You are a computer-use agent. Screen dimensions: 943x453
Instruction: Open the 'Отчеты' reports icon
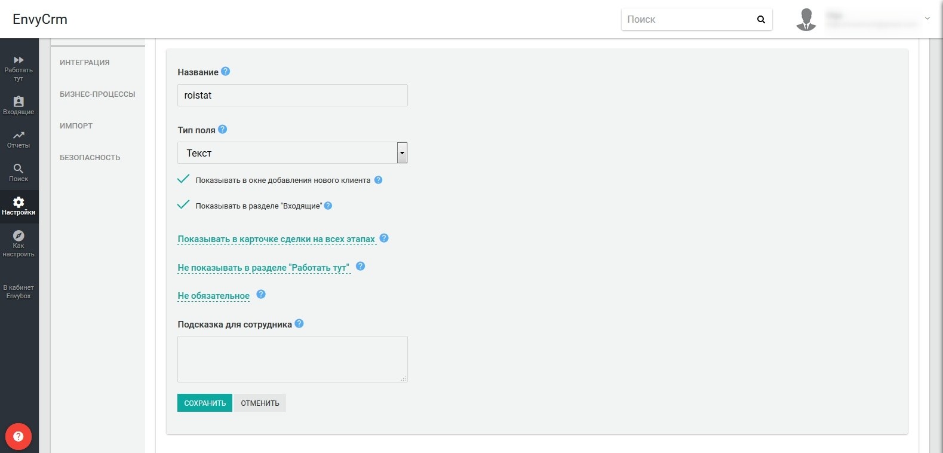coord(19,136)
